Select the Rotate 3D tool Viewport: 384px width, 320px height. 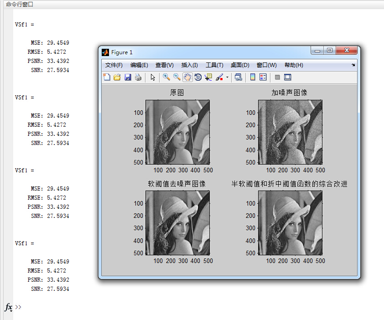click(x=198, y=77)
